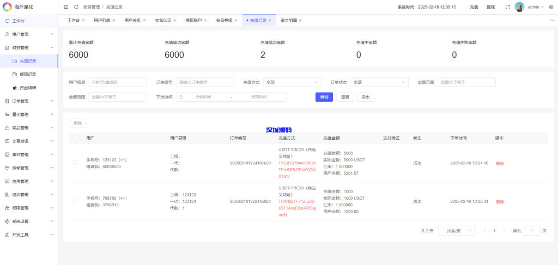Open tab list chevron at far right
The height and width of the screenshot is (265, 558).
point(553,21)
